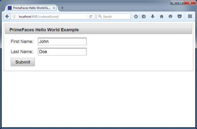Click the First Name input containing John
This screenshot has height=129, width=197.
coord(62,41)
